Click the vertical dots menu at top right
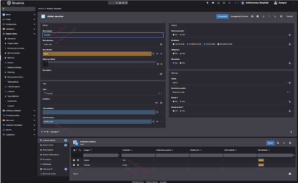Screen dimensions: 298x183 [294, 3]
